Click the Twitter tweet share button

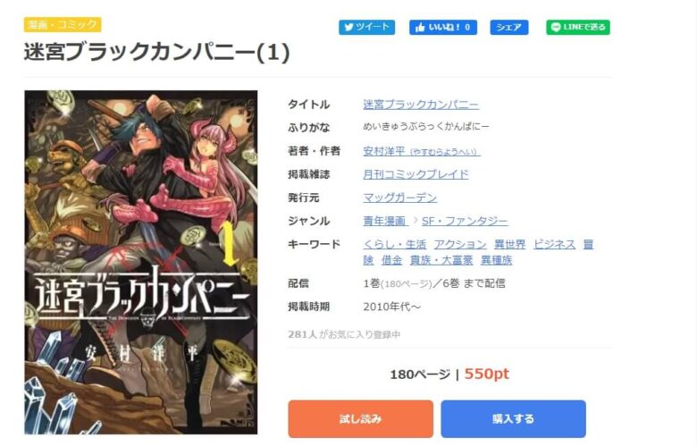366,27
